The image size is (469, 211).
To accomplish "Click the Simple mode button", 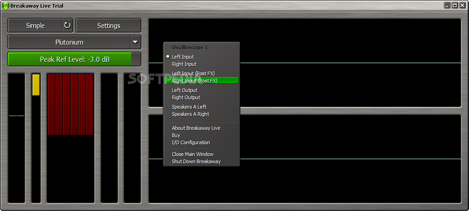I will [x=35, y=25].
